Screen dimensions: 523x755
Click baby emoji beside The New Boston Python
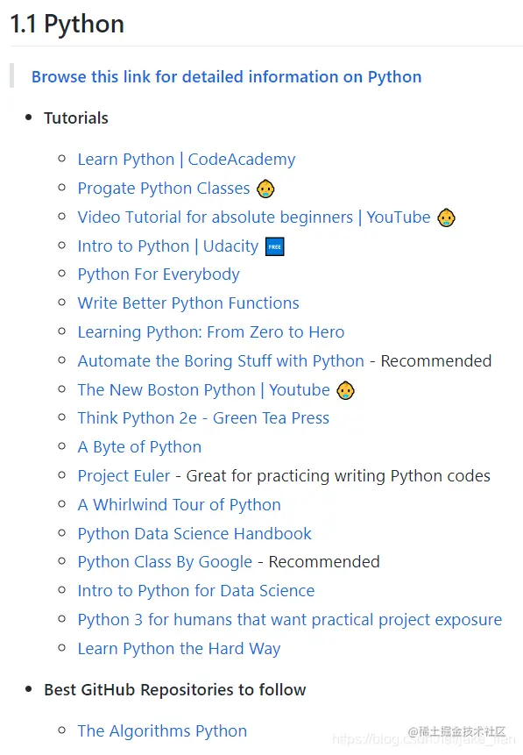pyautogui.click(x=345, y=390)
